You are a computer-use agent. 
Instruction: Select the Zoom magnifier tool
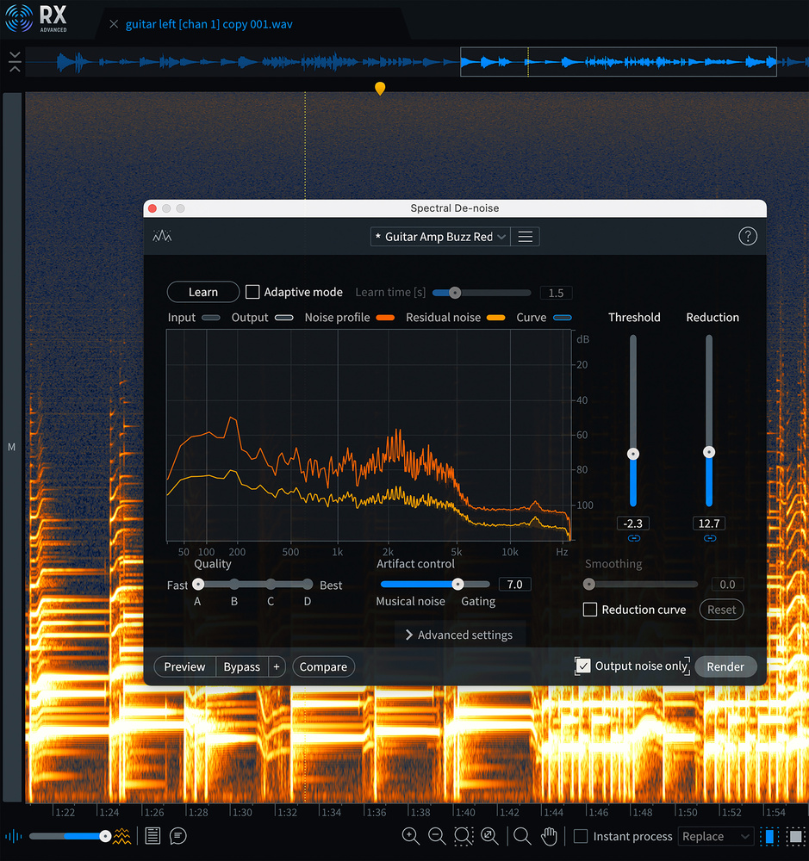tap(522, 836)
